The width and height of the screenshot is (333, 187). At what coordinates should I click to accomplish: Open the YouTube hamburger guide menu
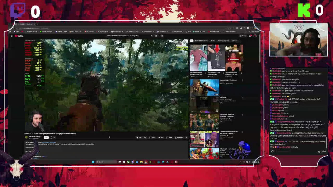click(11, 36)
